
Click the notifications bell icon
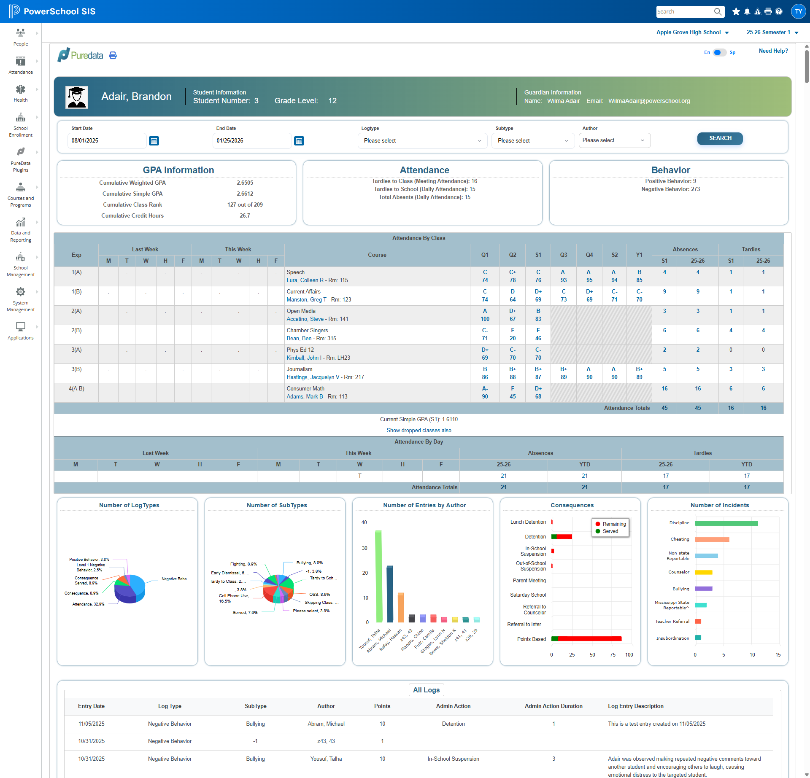click(x=747, y=11)
